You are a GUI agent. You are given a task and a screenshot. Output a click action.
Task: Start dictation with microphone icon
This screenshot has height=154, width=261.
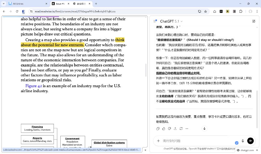click(x=243, y=141)
